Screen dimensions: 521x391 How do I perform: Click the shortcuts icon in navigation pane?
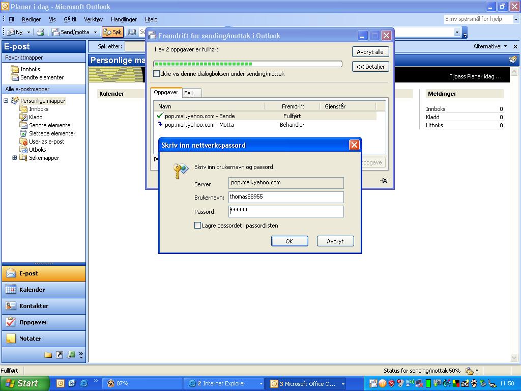pyautogui.click(x=60, y=355)
